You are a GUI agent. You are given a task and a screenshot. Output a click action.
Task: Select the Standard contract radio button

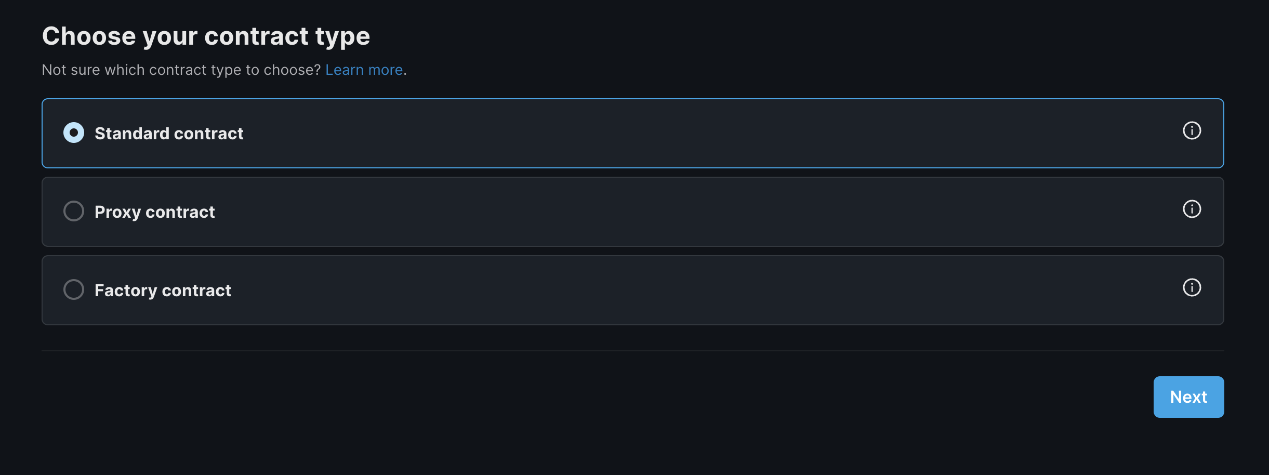point(74,133)
